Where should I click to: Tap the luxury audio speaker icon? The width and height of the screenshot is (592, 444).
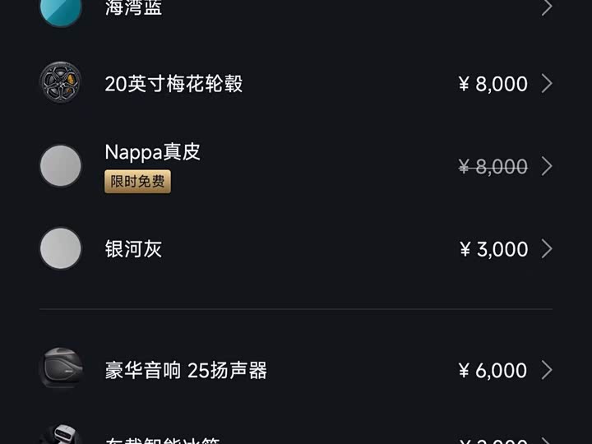pyautogui.click(x=61, y=369)
